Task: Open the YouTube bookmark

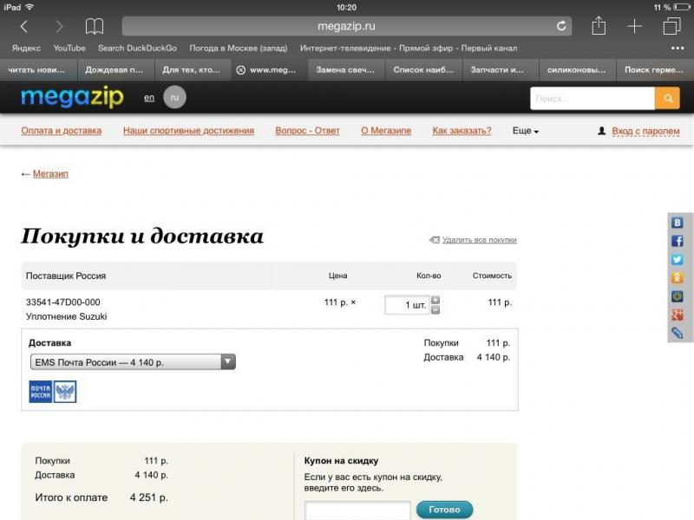Action: pos(69,48)
